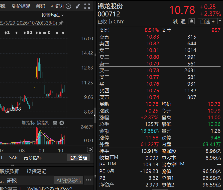The height and width of the screenshot is (190, 223).
Task: Click 卖二 volume 1991
Action: tap(190, 57)
